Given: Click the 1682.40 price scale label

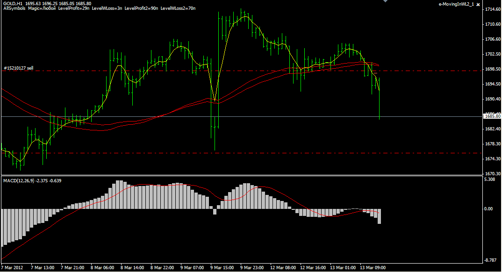Looking at the screenshot, I should [x=493, y=129].
